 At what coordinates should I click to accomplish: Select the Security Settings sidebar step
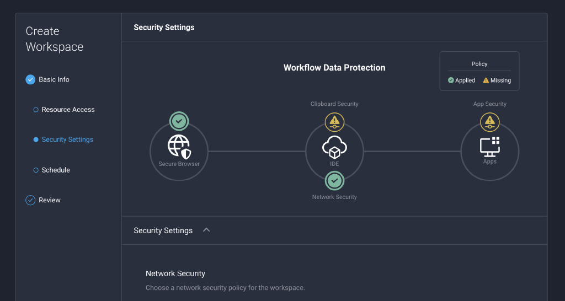pos(67,139)
